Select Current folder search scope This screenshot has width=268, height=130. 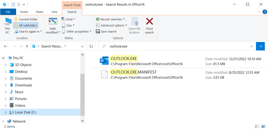point(26,19)
